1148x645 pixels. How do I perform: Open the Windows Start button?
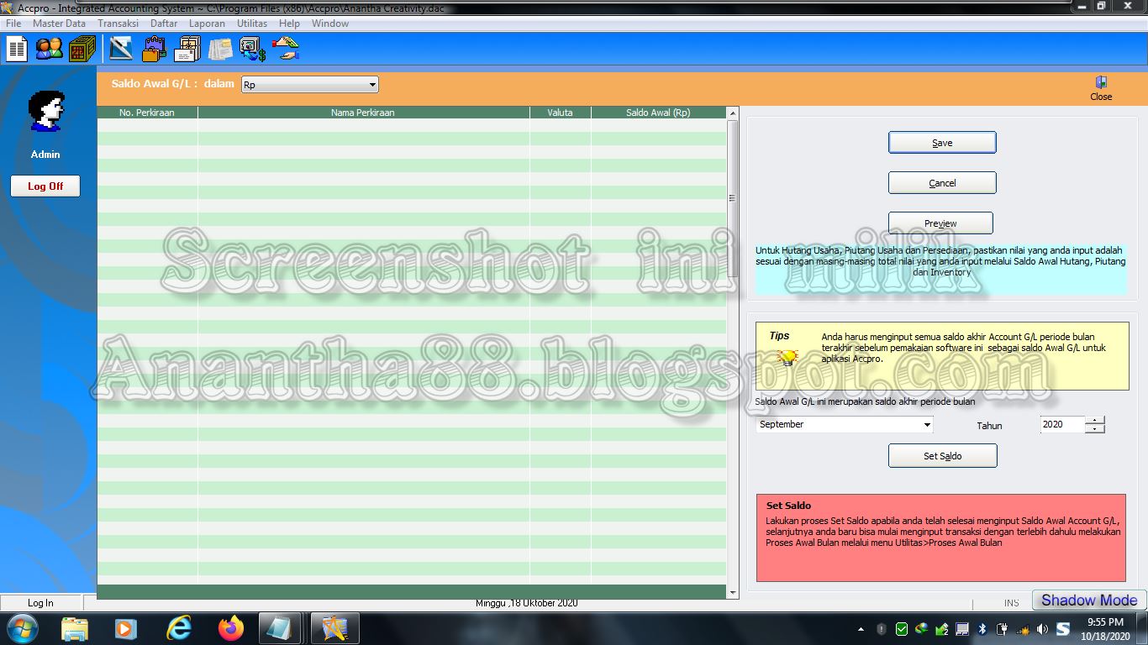coord(21,628)
